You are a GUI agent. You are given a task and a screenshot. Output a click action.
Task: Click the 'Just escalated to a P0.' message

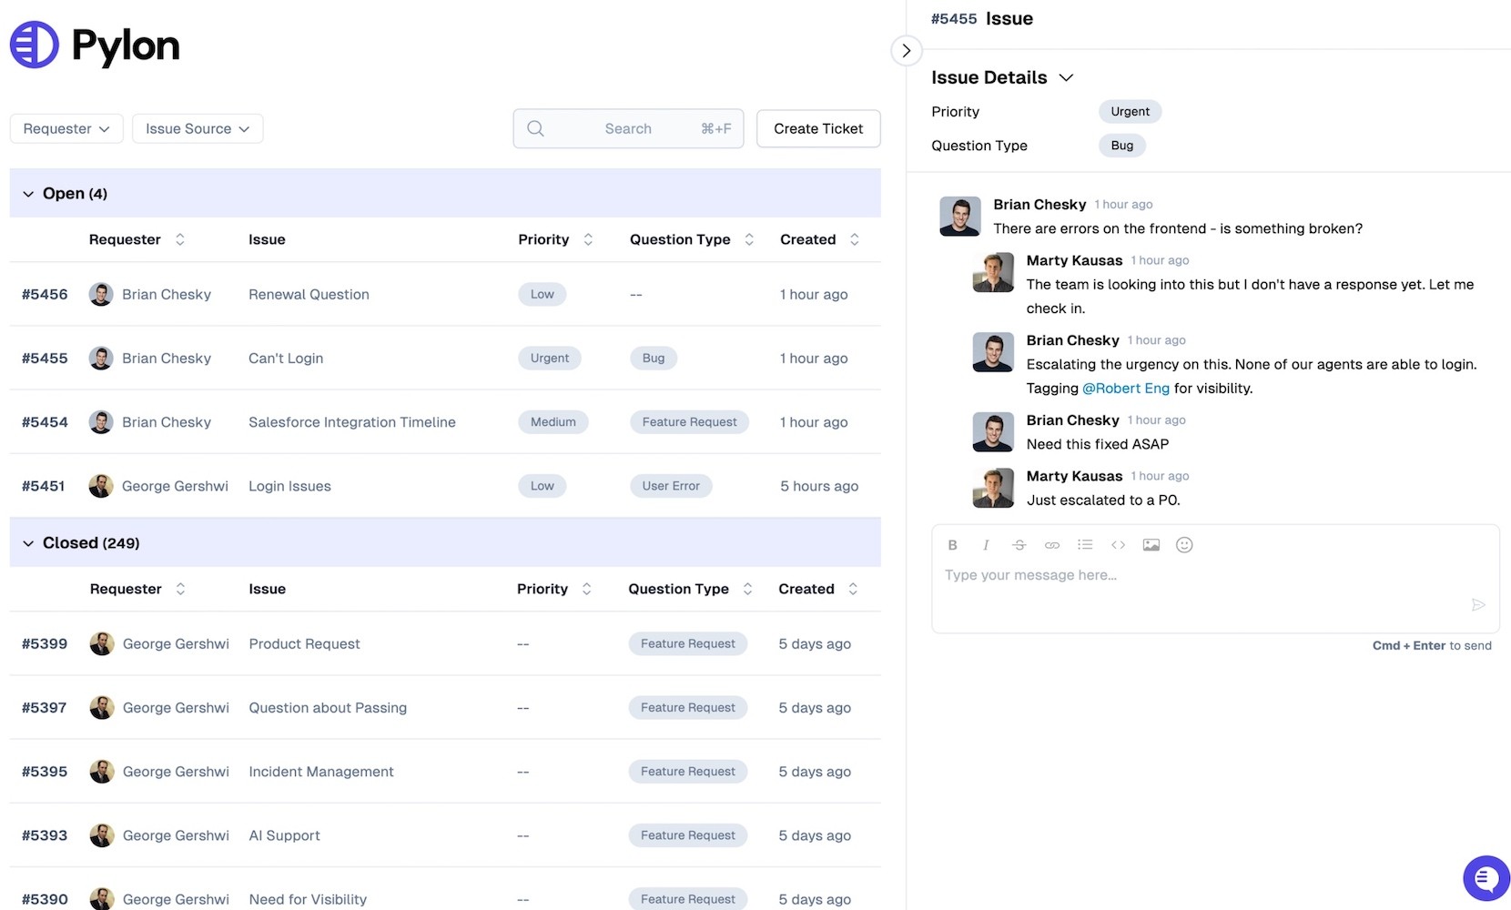(x=1103, y=500)
